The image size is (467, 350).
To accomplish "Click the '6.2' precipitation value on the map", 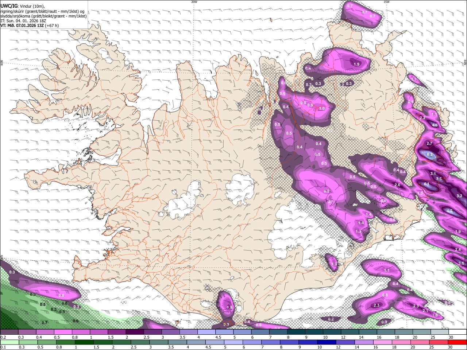I will [430, 155].
